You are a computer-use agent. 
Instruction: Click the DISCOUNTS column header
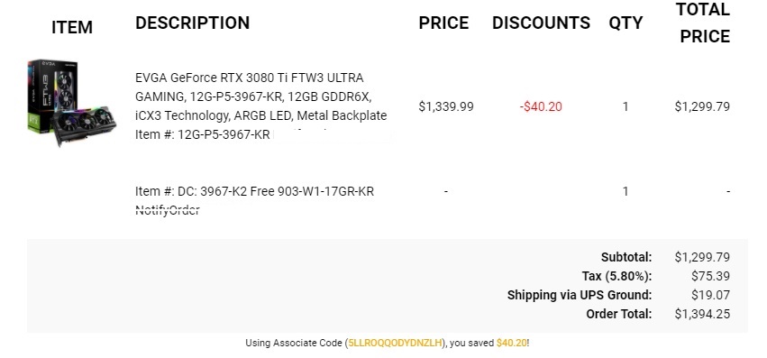coord(541,23)
